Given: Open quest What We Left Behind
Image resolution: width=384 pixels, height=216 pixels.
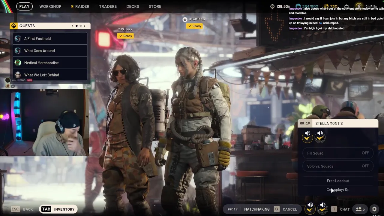Looking at the screenshot, I should 50,75.
